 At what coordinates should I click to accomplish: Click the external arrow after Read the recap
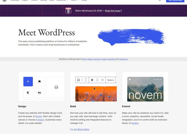coord(121,11)
